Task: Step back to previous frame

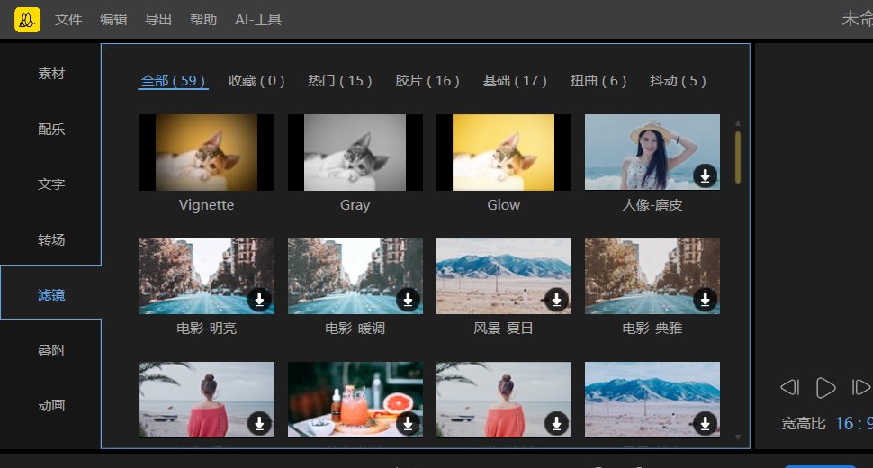Action: [x=789, y=387]
